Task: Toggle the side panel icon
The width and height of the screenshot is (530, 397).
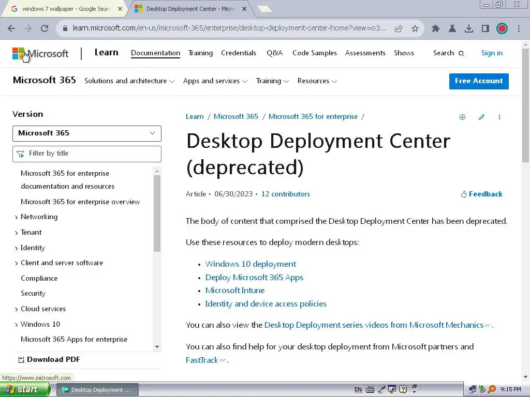Action: pos(485,28)
